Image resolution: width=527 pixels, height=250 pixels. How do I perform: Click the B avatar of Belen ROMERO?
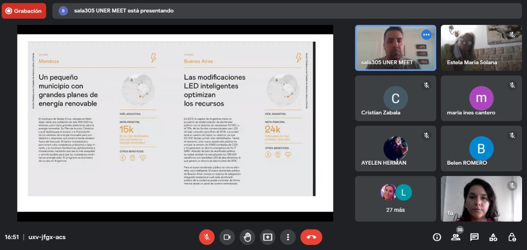pyautogui.click(x=481, y=149)
